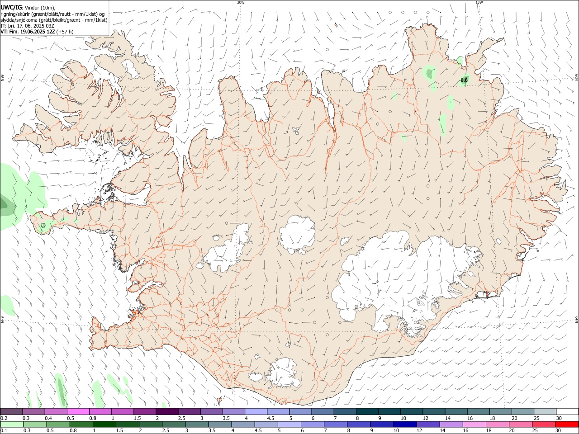Pick the bright red swatch after 30 on lower bar
Viewport: 579px width, 434px height.
click(x=566, y=424)
